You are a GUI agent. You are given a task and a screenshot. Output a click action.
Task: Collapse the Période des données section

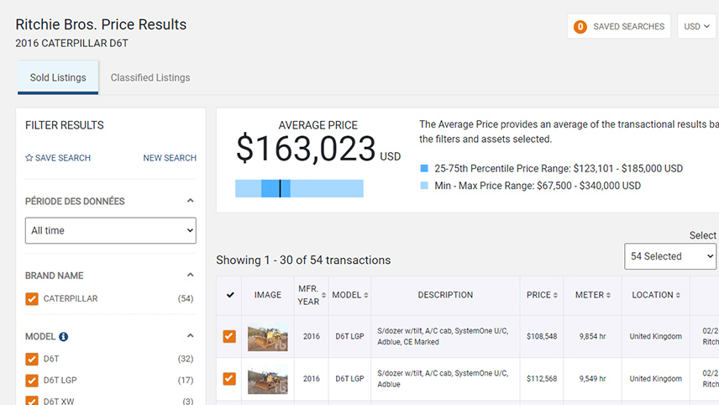(x=191, y=201)
